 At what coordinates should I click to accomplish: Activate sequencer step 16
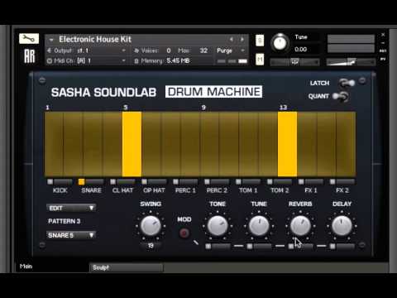pos(346,144)
